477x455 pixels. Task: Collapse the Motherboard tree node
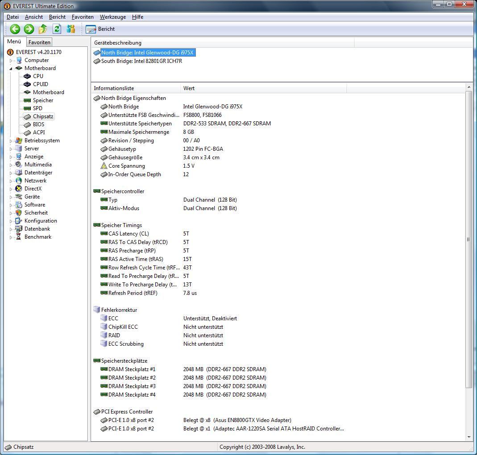pos(11,68)
